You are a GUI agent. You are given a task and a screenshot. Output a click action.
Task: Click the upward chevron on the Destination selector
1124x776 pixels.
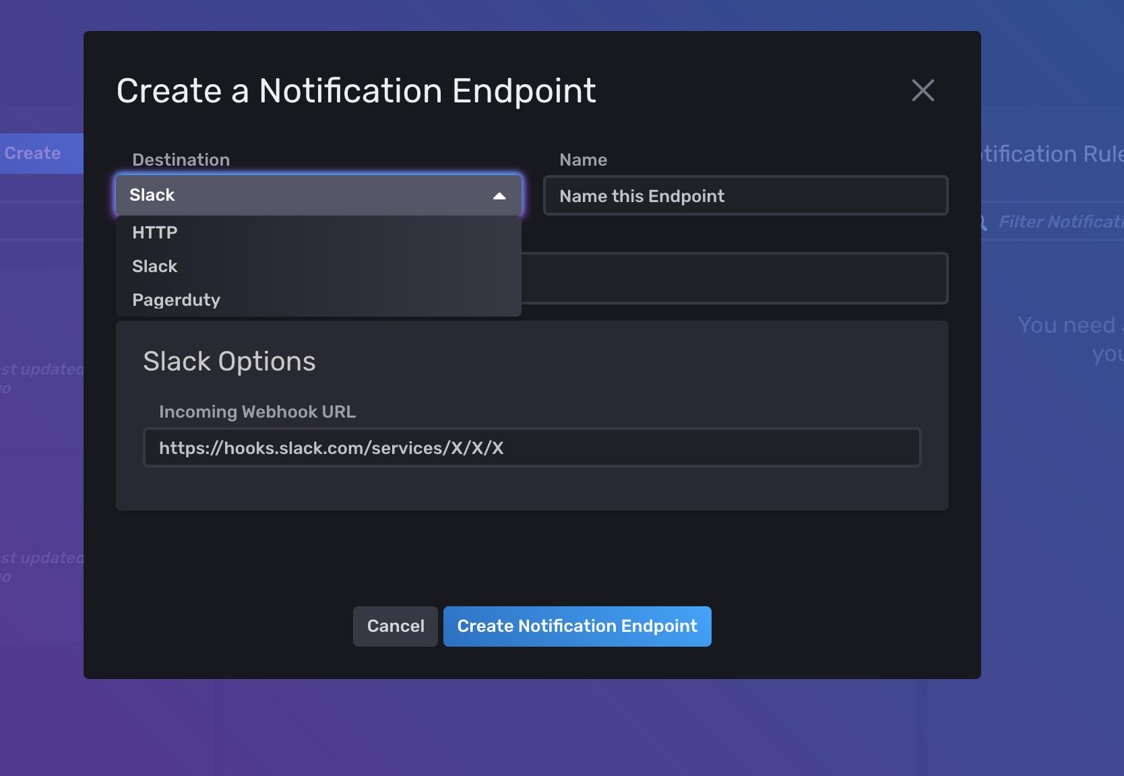click(499, 195)
